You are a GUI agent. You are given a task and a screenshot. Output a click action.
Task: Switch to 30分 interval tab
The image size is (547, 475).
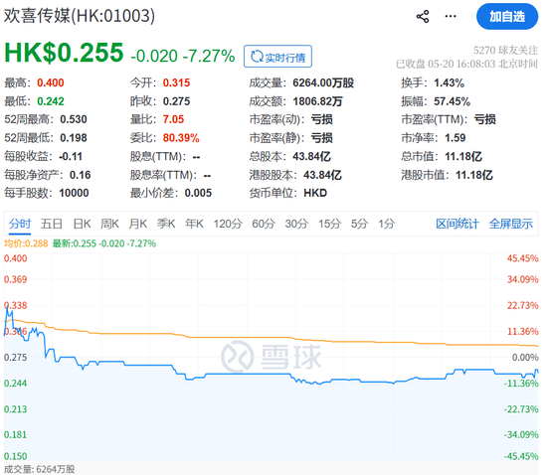coord(296,224)
